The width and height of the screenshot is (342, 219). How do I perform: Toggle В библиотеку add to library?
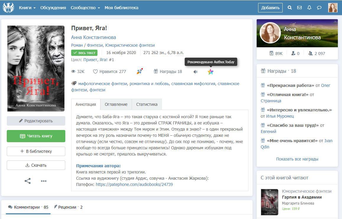[36, 151]
